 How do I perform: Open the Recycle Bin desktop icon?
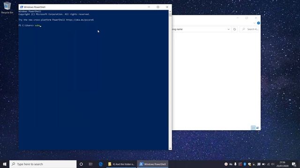coord(7,7)
